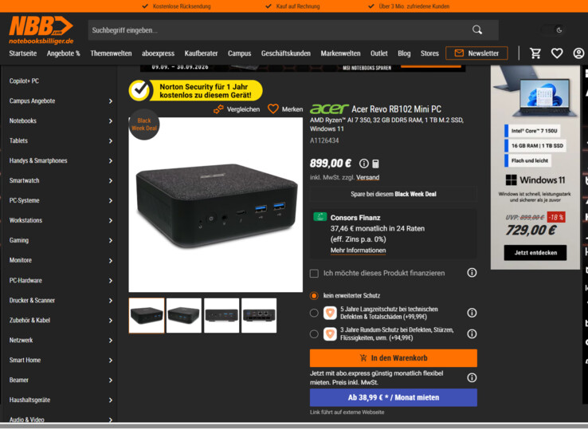The image size is (588, 430).
Task: Open Copilot+ PC sidebar category
Action: point(24,81)
